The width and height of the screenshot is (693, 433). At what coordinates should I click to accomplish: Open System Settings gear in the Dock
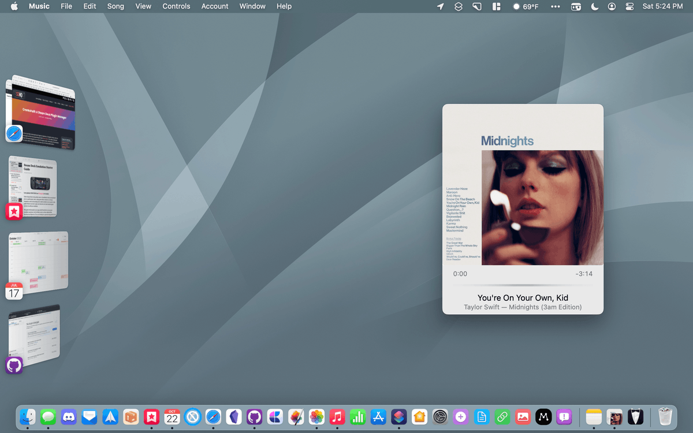(441, 416)
